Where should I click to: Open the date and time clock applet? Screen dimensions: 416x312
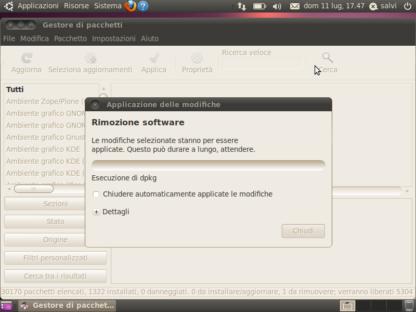[x=334, y=6]
